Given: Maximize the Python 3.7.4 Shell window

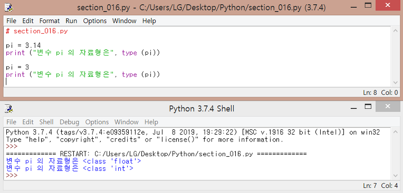Looking at the screenshot, I should pos(368,106).
